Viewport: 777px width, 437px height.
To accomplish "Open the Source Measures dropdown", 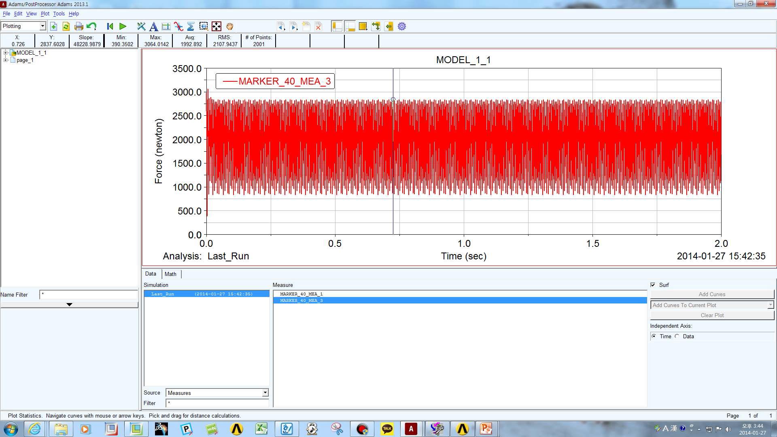I will (x=217, y=393).
